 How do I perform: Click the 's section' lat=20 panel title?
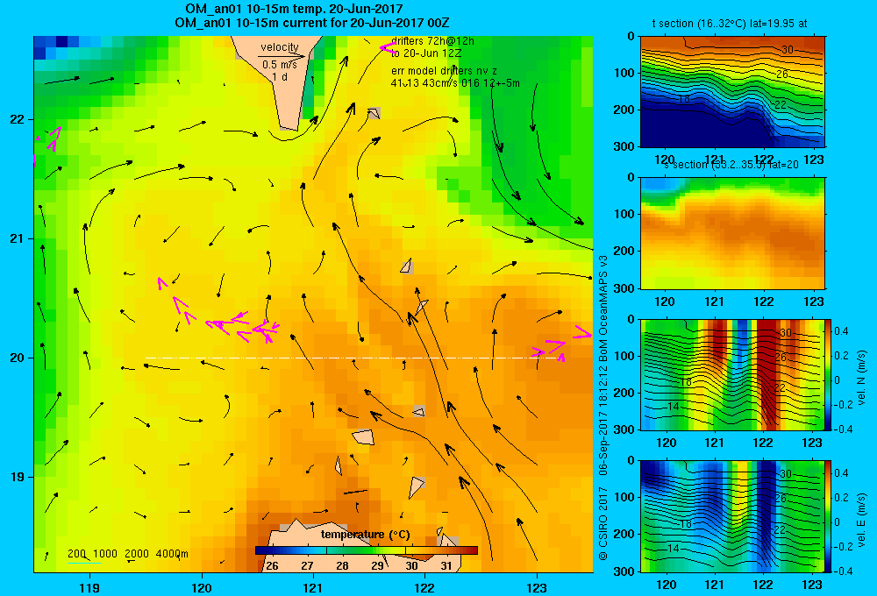[731, 165]
